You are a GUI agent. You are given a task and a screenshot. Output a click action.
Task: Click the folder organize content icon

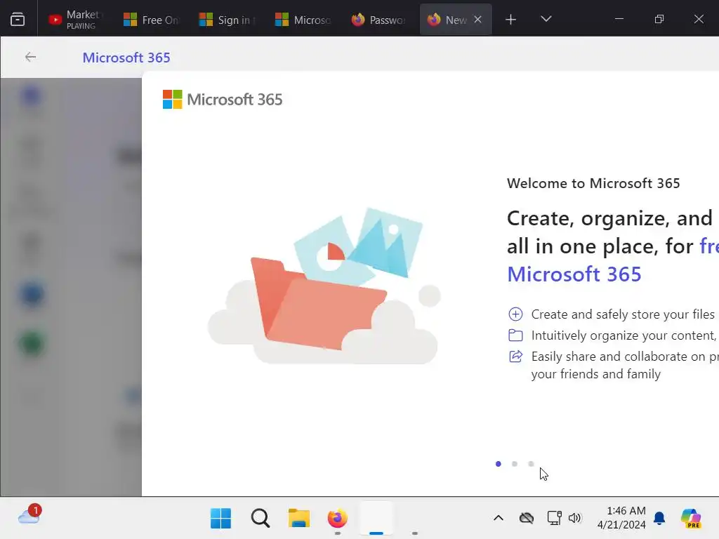[515, 335]
